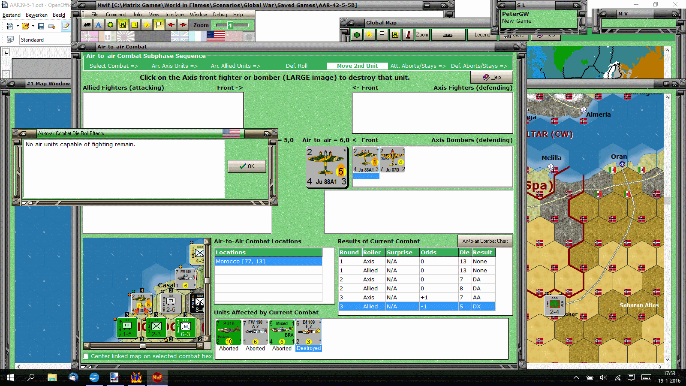Click the Help button in Air-to-air Combat
This screenshot has width=686, height=386.
492,77
